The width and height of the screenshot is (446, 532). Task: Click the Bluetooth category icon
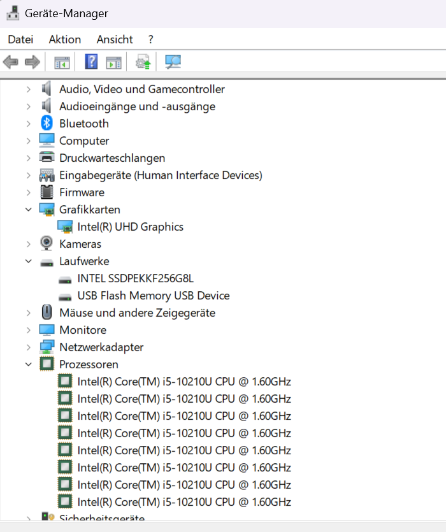(47, 123)
